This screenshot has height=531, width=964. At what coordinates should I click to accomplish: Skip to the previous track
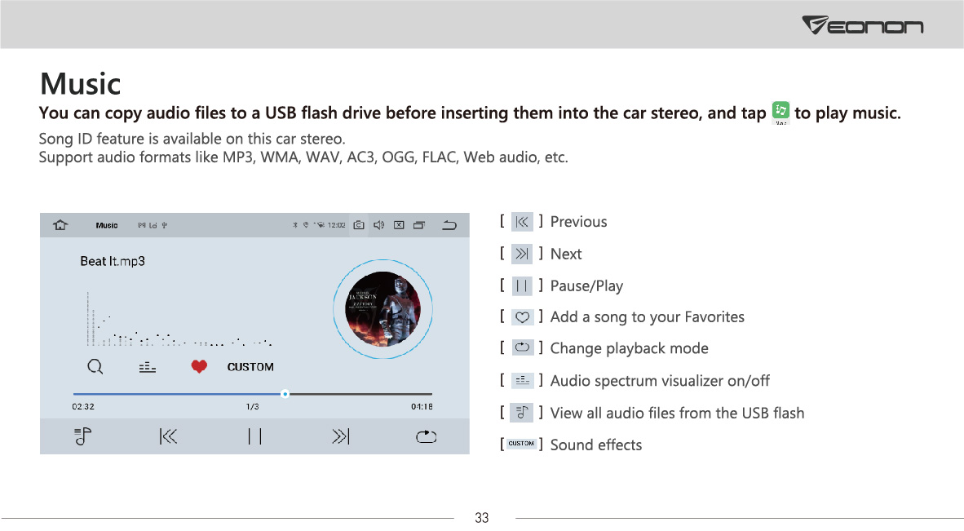point(168,436)
